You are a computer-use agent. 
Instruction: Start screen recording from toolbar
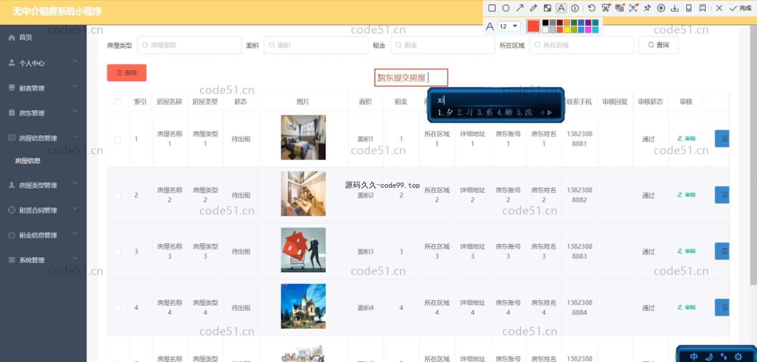[x=661, y=8]
